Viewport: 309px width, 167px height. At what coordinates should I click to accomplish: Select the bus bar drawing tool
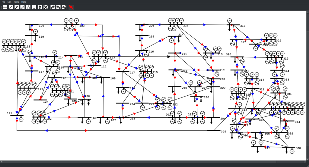coord(5,7)
